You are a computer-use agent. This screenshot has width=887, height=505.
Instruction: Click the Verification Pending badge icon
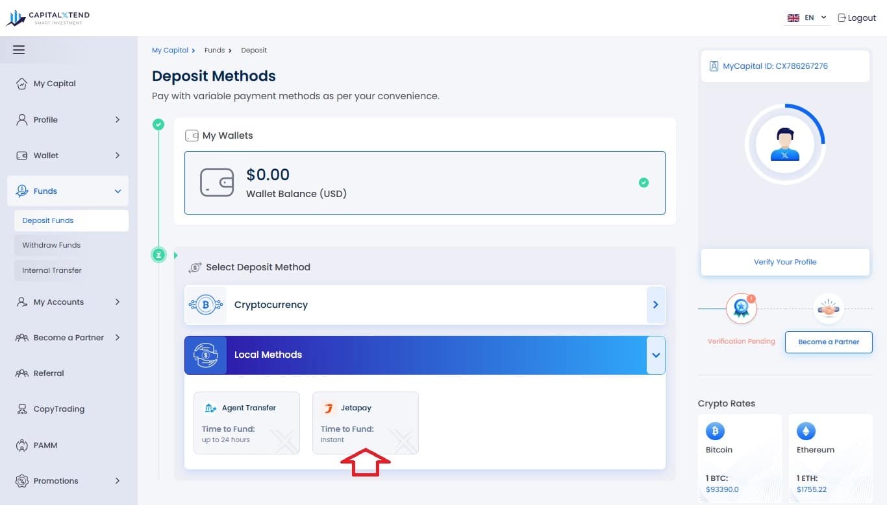(741, 309)
